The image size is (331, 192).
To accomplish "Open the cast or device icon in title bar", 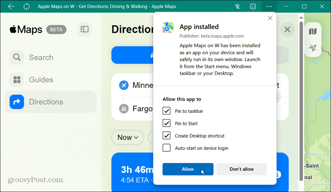I will point(253,7).
